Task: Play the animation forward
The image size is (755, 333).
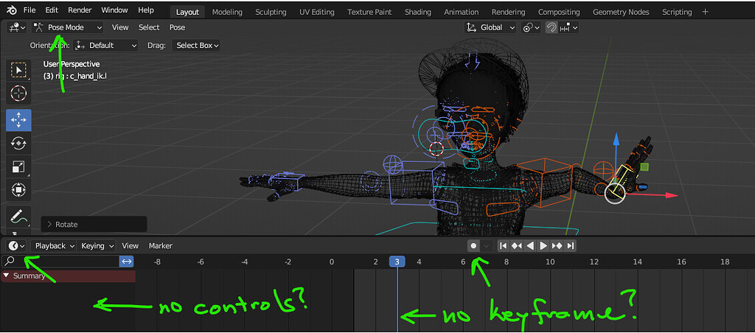Action: coord(543,246)
